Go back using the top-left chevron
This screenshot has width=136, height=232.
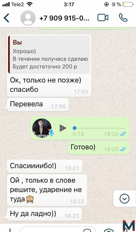click(7, 18)
